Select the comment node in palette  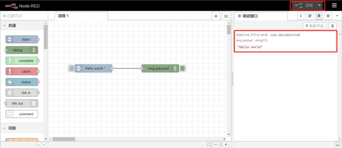(22, 114)
